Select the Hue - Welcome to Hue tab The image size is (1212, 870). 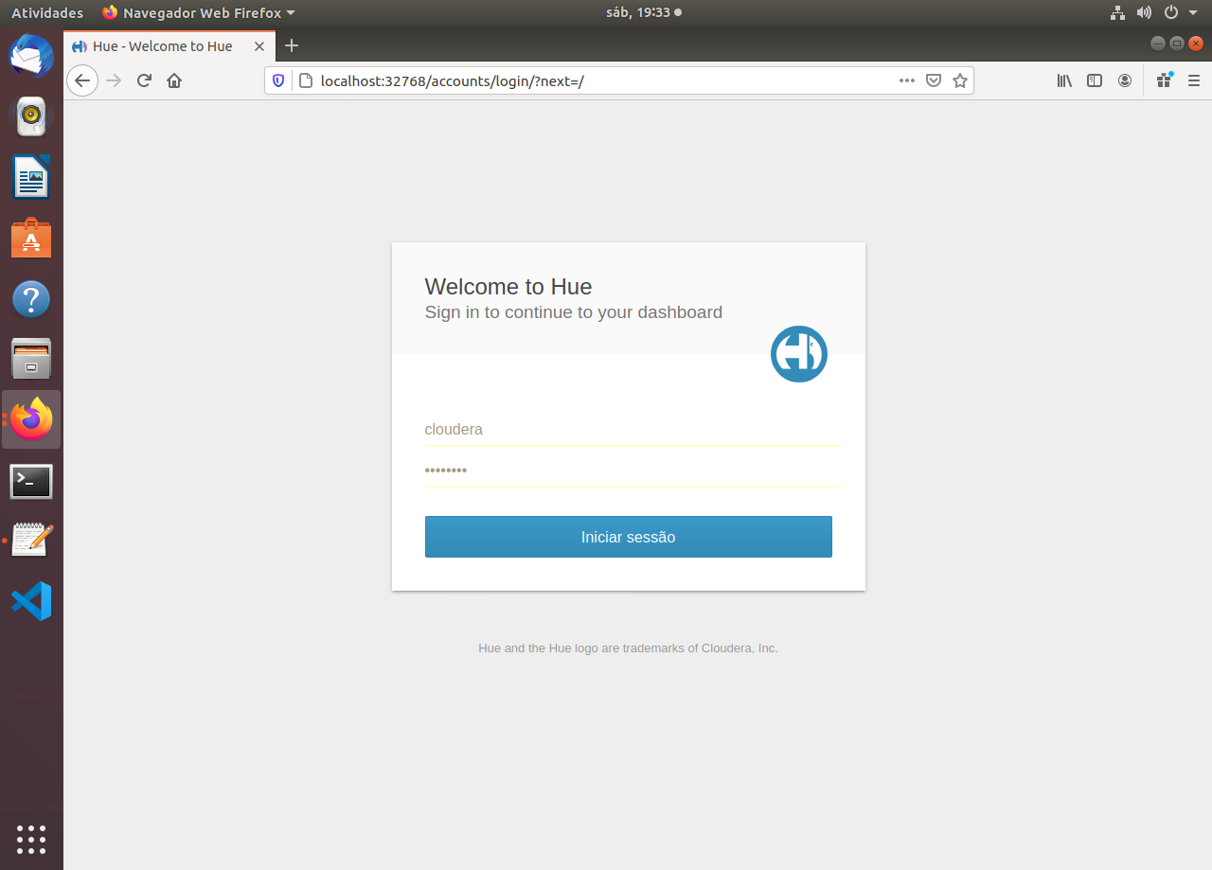(x=169, y=45)
